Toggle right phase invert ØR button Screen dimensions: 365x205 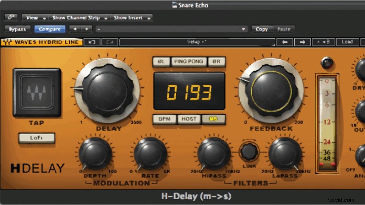(217, 62)
